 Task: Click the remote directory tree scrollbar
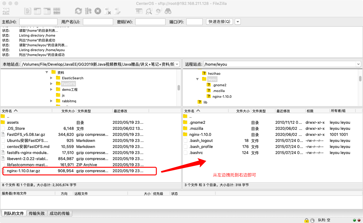[x=360, y=79]
